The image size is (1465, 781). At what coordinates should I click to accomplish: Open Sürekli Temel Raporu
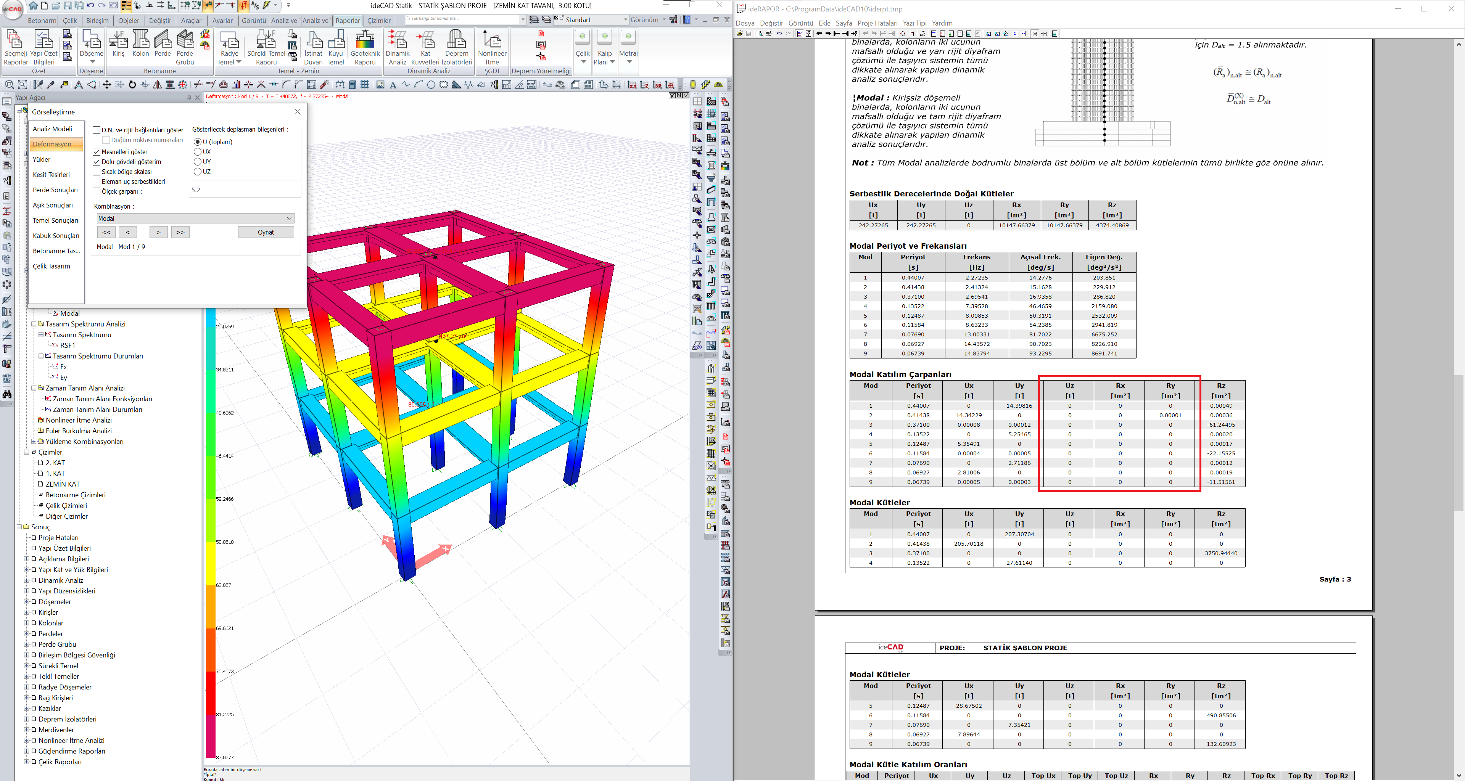tap(266, 48)
